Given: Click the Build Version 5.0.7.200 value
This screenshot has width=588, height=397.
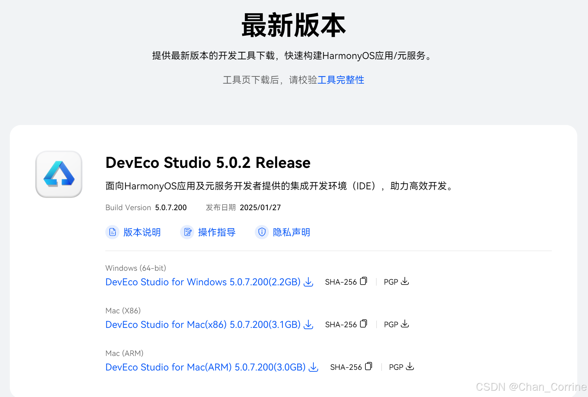Looking at the screenshot, I should pos(171,208).
